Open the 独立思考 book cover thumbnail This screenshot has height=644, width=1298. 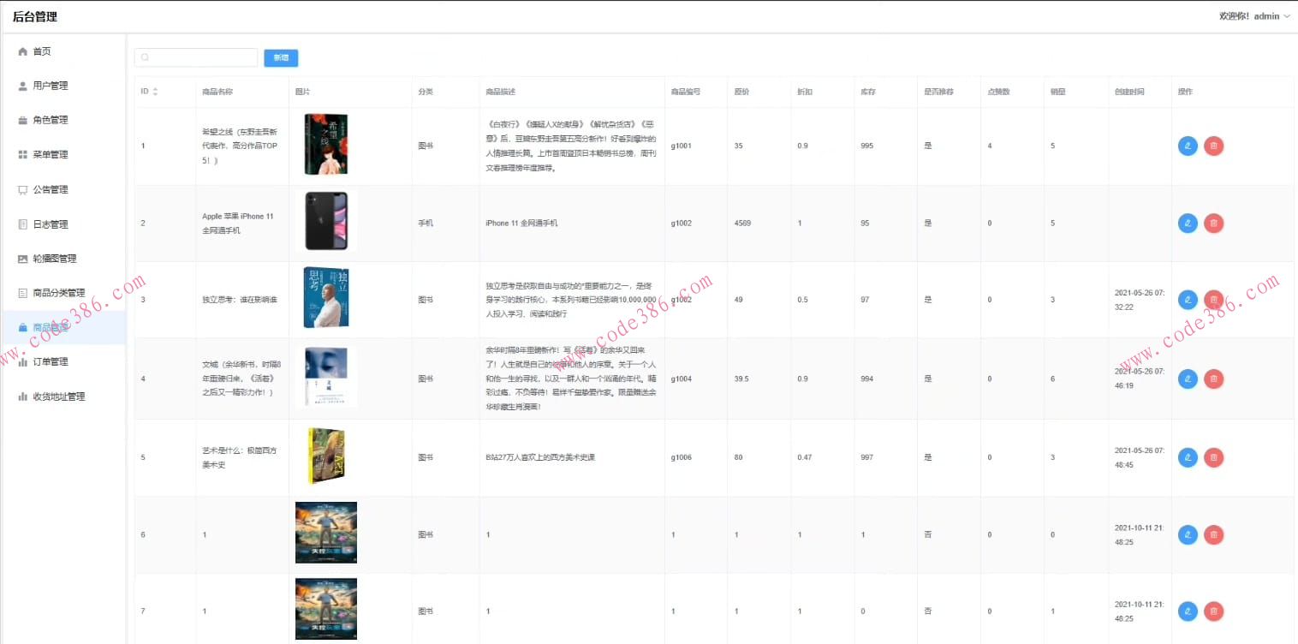[326, 298]
